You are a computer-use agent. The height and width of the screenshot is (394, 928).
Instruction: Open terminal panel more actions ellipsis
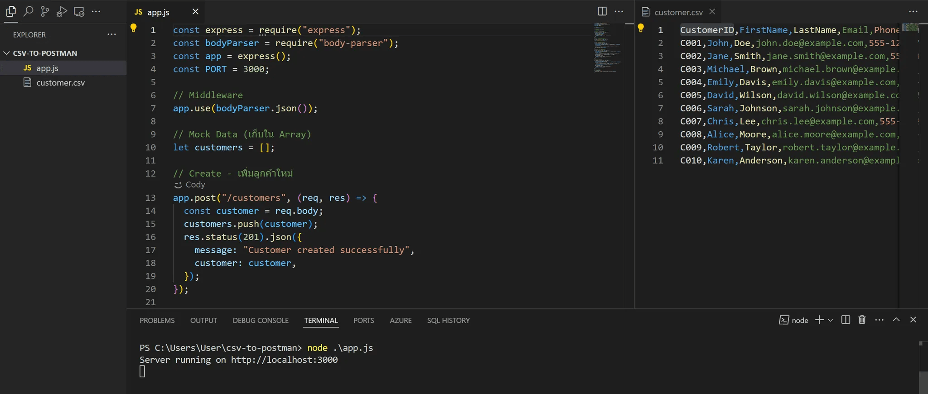tap(880, 320)
